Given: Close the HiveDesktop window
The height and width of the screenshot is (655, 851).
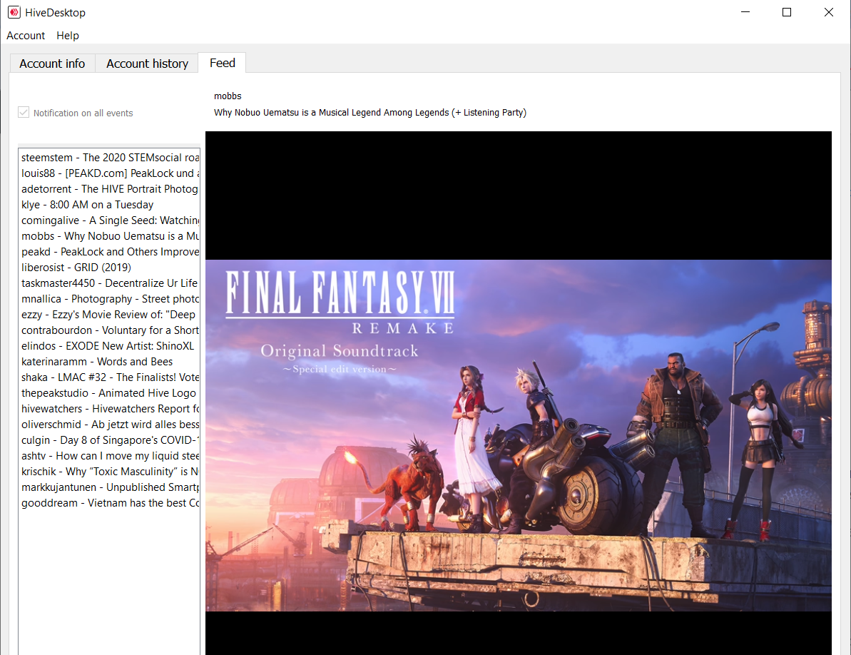Looking at the screenshot, I should point(828,12).
